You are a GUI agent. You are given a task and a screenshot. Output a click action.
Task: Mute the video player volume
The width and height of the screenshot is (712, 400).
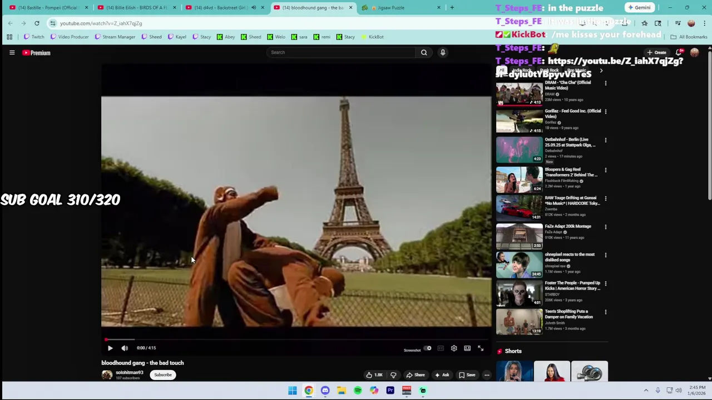[125, 348]
